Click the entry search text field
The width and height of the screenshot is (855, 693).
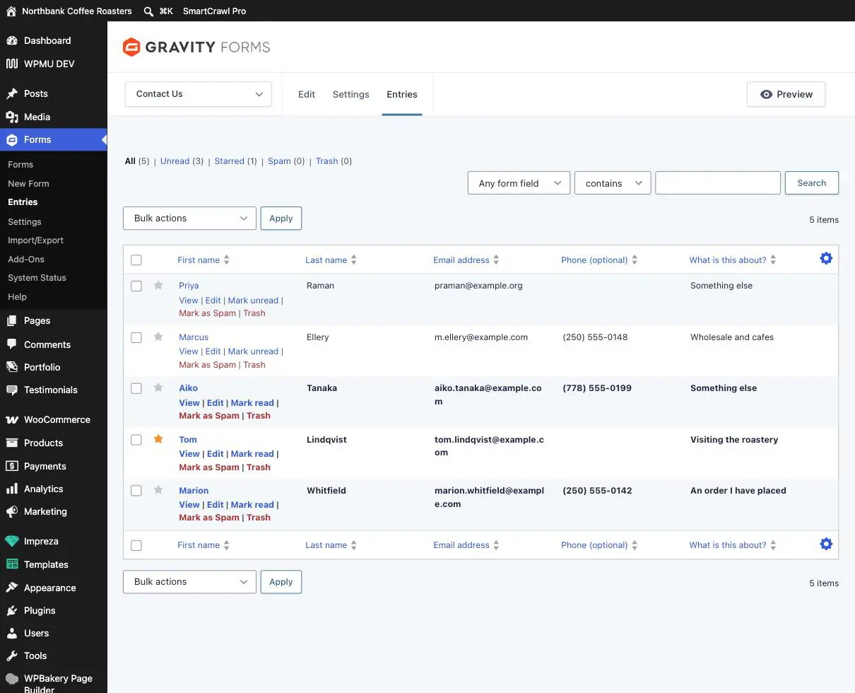click(x=718, y=183)
